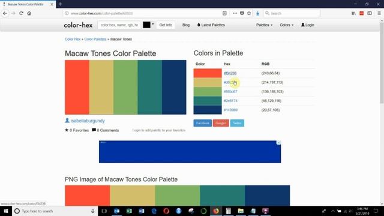The width and height of the screenshot is (384, 216).
Task: Open the hex link beside RGB (243,66,54)
Action: tap(230, 73)
